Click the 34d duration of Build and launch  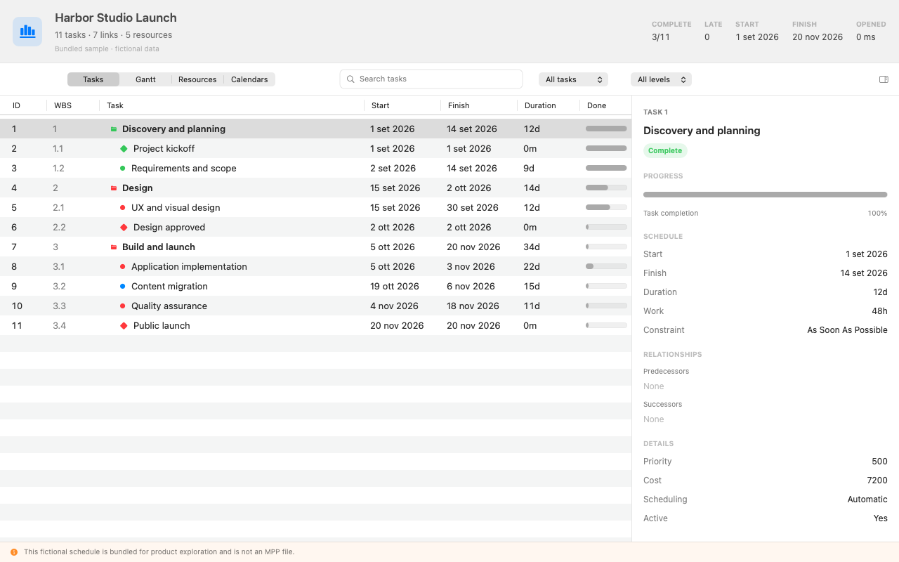pyautogui.click(x=532, y=247)
